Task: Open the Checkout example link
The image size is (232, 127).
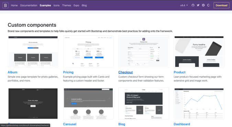Action: pyautogui.click(x=125, y=72)
